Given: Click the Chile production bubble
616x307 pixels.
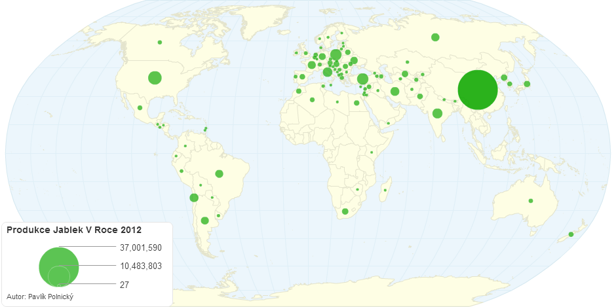Looking at the screenshot, I should coord(194,198).
